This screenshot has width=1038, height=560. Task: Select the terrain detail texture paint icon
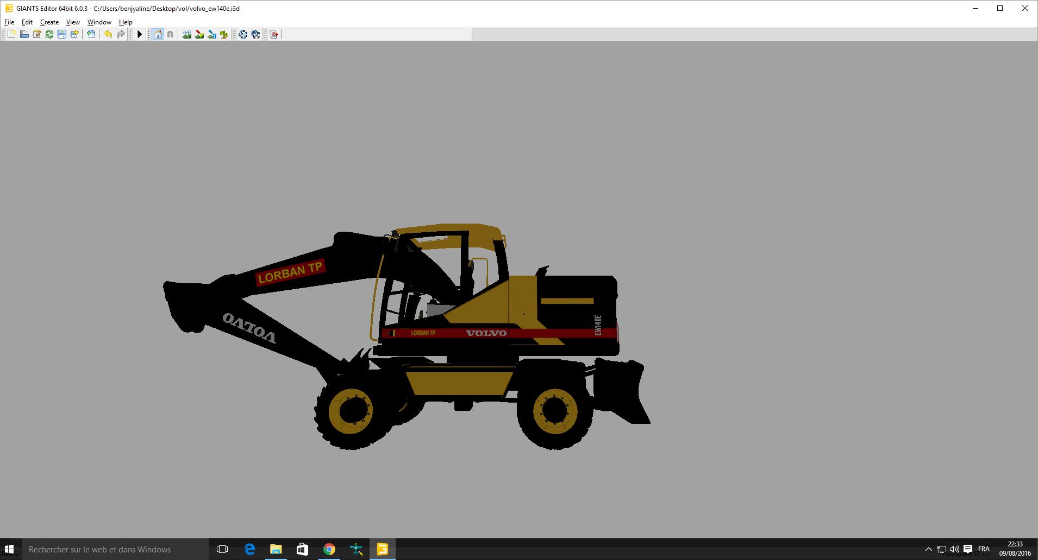(199, 34)
